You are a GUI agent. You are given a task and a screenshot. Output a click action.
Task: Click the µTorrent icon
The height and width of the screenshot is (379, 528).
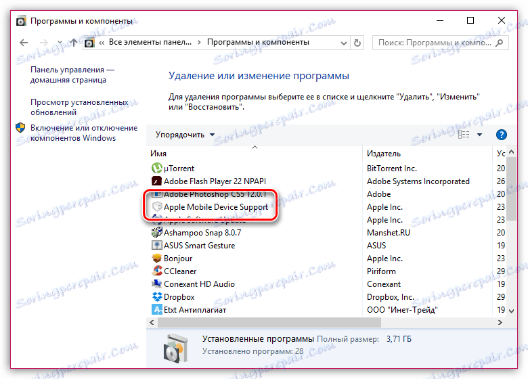(x=156, y=168)
